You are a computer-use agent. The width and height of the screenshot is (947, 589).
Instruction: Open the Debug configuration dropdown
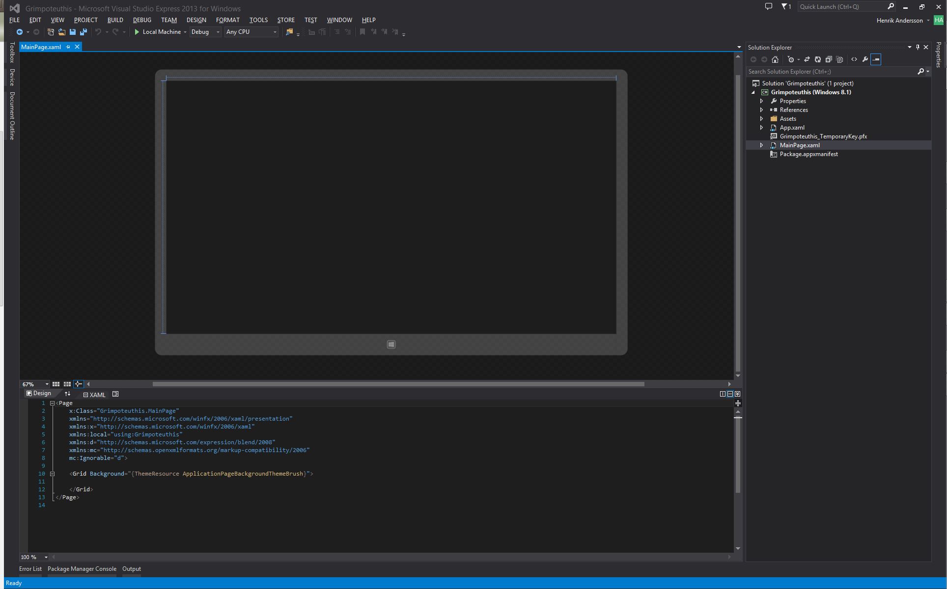point(205,32)
